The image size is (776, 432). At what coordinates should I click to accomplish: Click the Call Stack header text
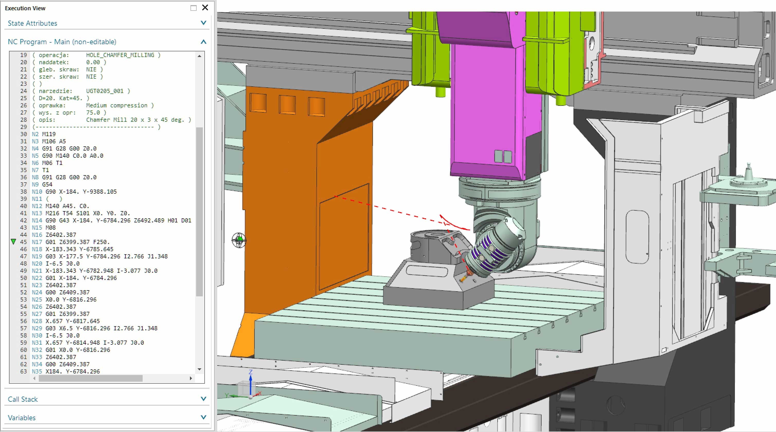coord(23,399)
